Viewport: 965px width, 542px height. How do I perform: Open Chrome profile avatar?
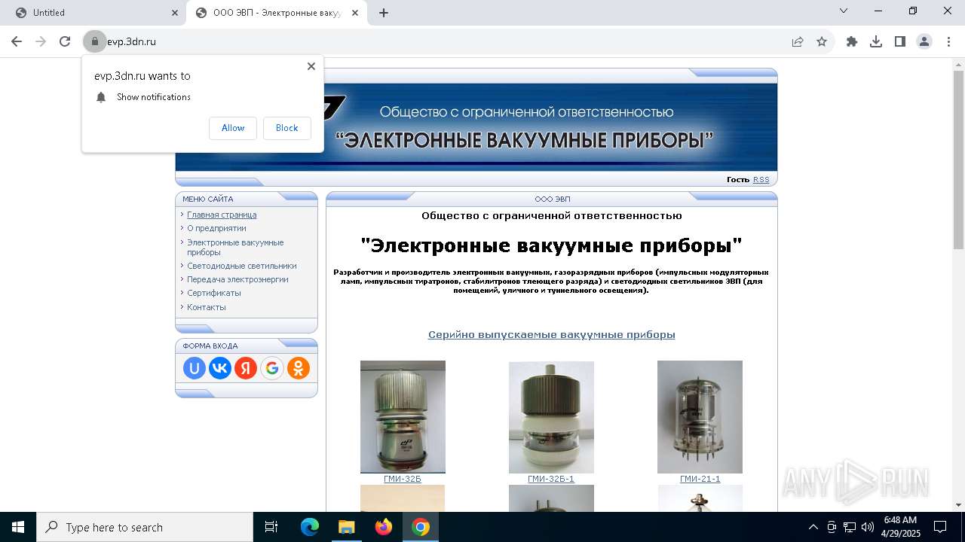click(x=924, y=41)
